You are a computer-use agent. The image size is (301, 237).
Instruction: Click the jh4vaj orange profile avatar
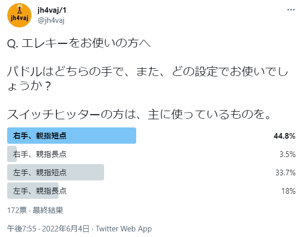(19, 15)
